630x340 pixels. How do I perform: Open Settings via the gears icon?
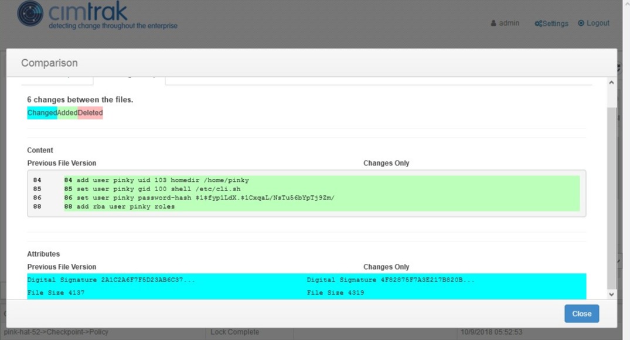tap(538, 23)
